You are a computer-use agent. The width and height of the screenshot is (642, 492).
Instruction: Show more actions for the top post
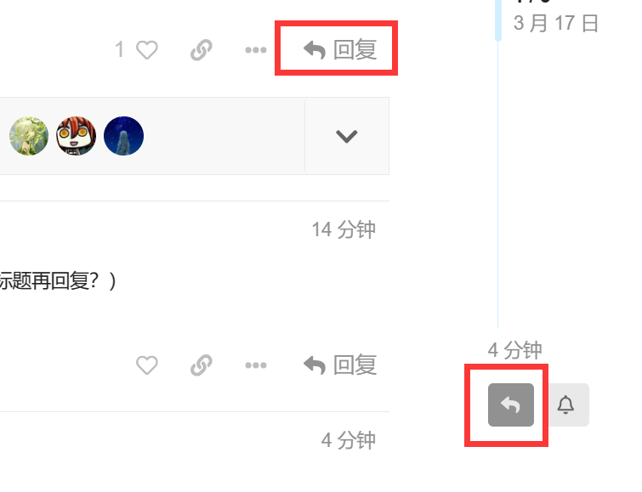(x=256, y=50)
